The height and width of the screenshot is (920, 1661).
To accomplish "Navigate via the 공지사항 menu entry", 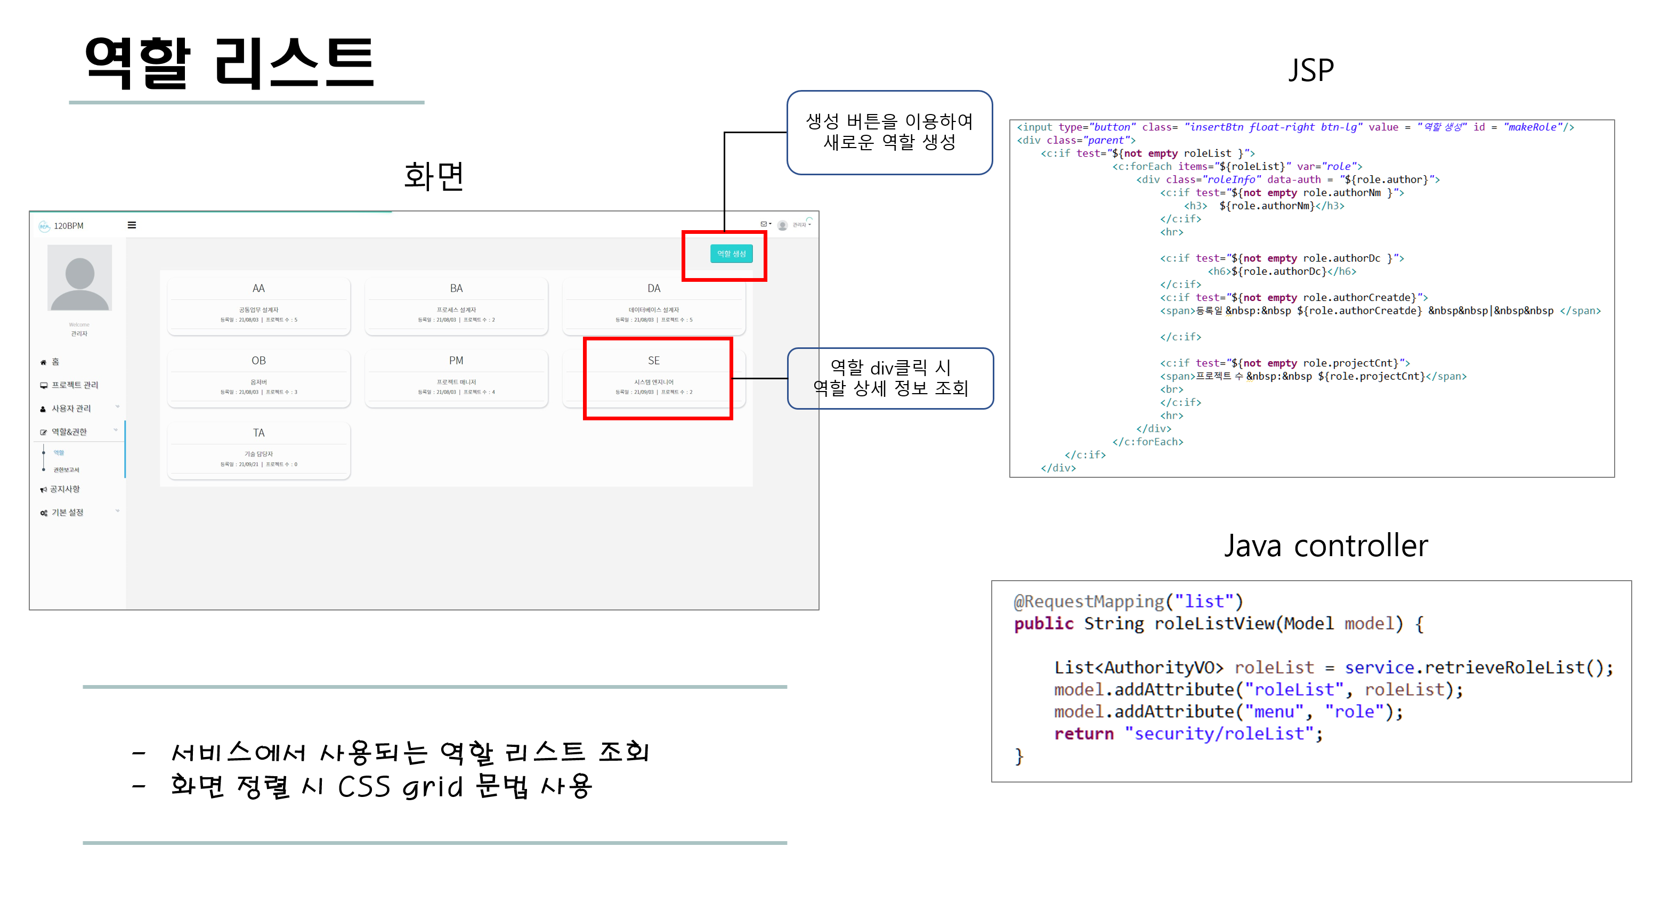I will [64, 489].
